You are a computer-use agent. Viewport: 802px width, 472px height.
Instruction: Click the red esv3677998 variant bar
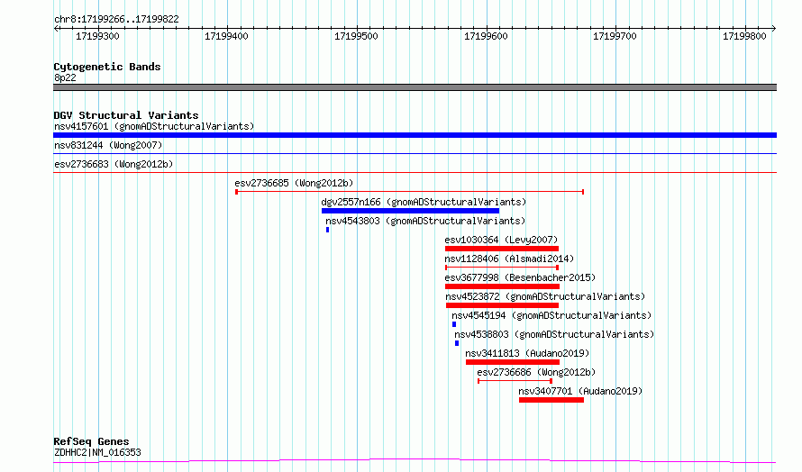(x=502, y=286)
